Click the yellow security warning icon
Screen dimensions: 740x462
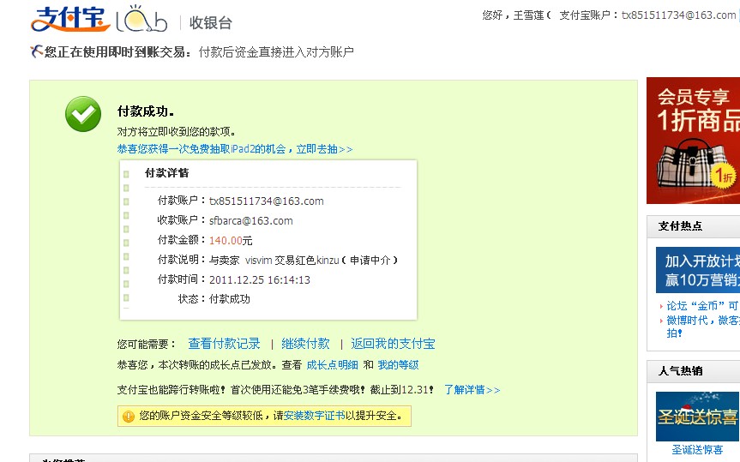pos(128,417)
